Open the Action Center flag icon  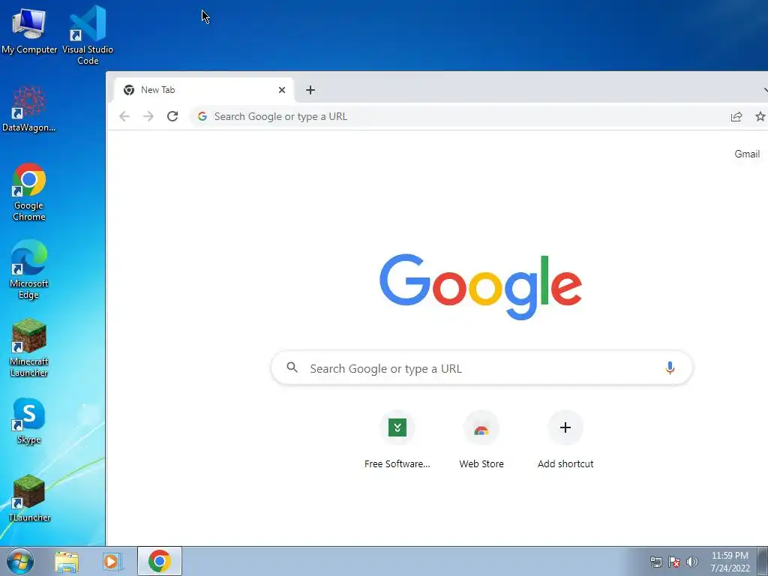(674, 562)
